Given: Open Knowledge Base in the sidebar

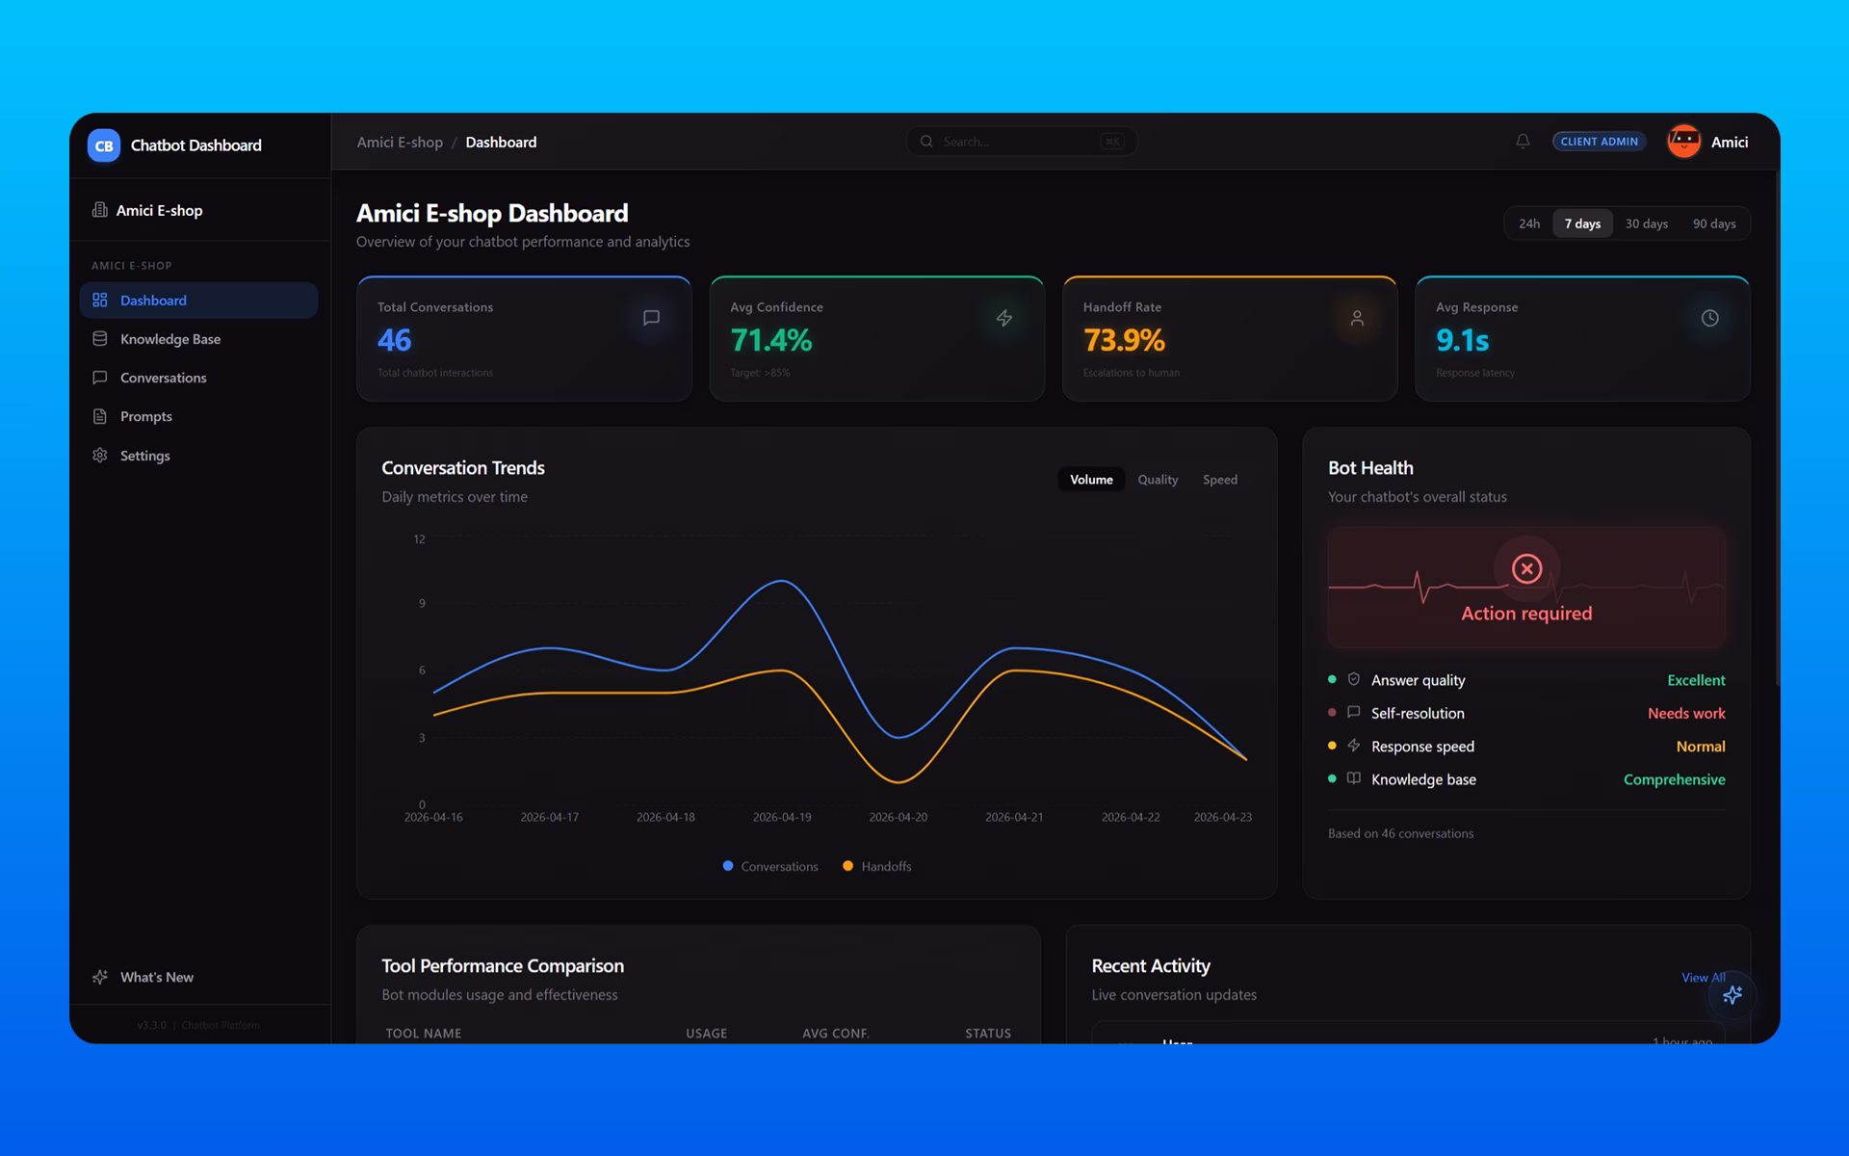Looking at the screenshot, I should (198, 339).
